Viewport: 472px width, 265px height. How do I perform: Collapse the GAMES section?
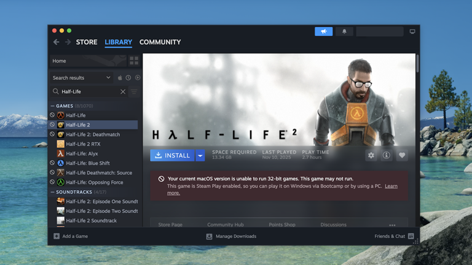(x=52, y=106)
